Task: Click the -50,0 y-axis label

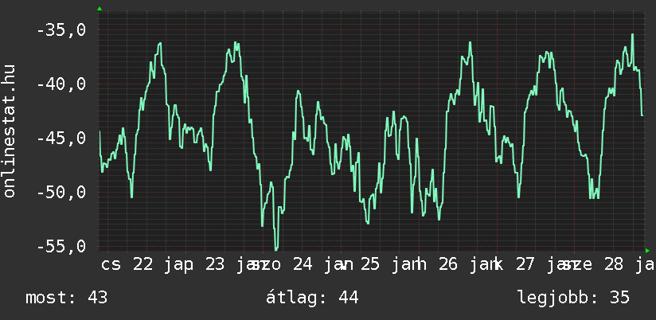Action: (x=62, y=193)
